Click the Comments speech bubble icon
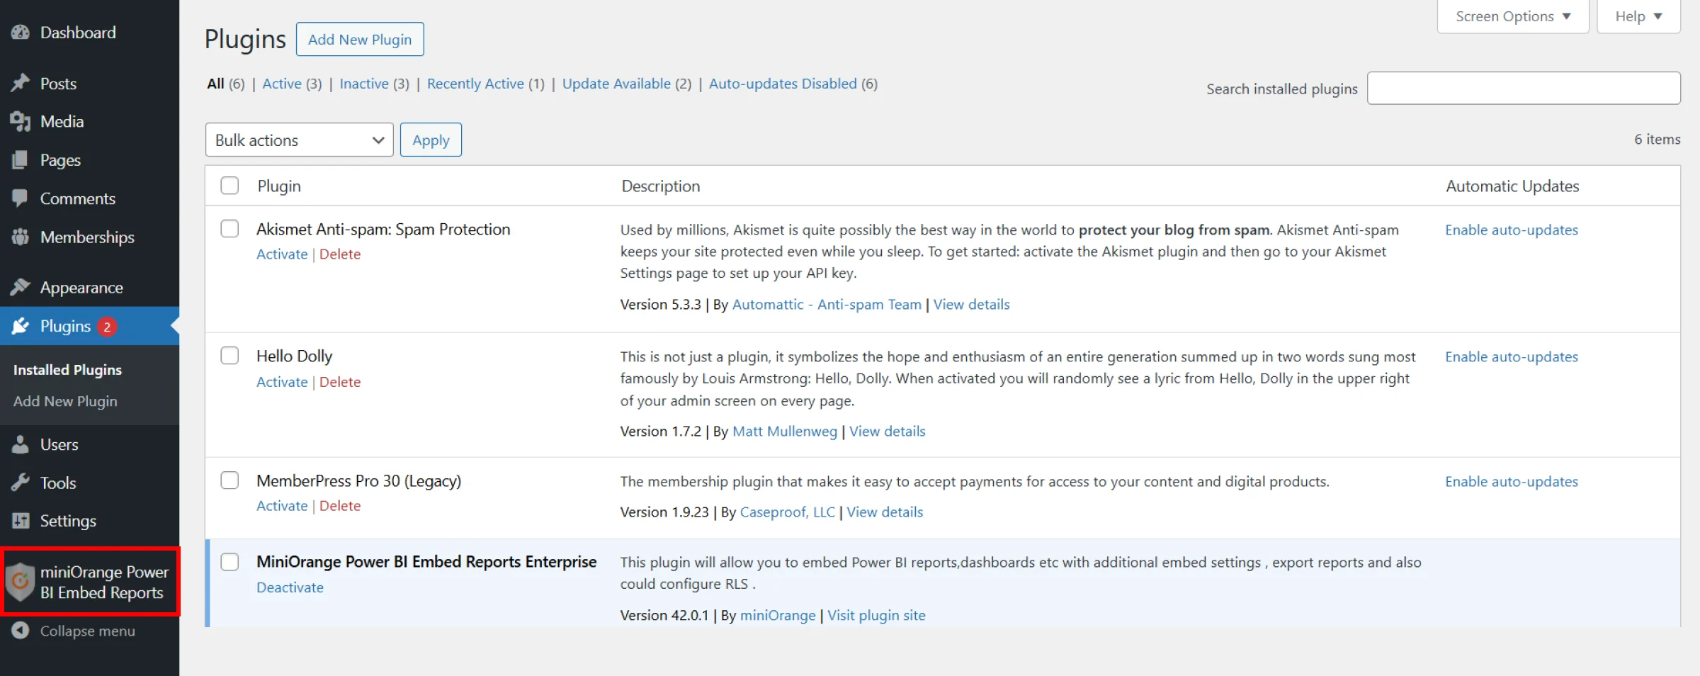 tap(21, 198)
